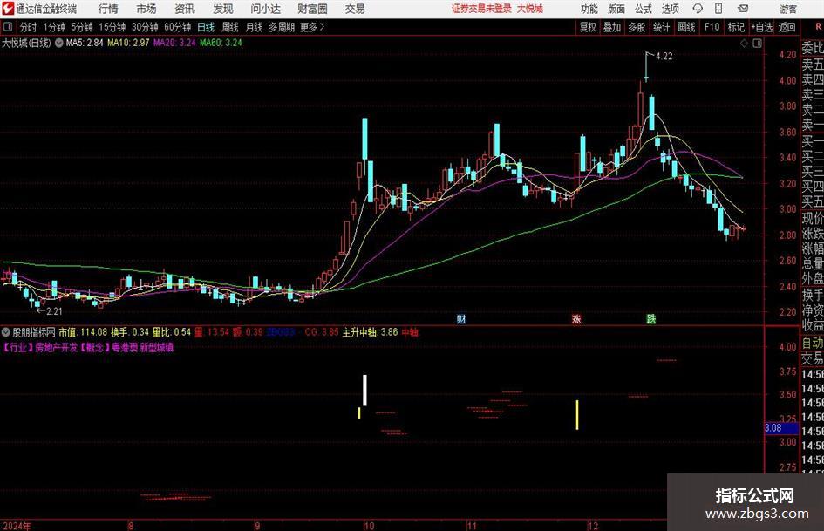Click the 返回 back button

[x=787, y=27]
